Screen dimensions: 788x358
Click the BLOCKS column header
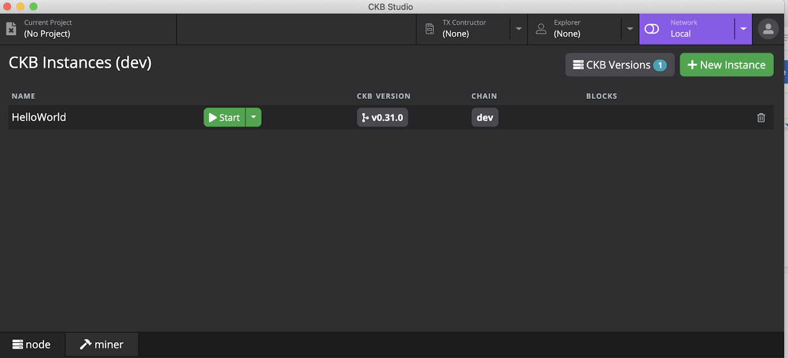pyautogui.click(x=601, y=96)
